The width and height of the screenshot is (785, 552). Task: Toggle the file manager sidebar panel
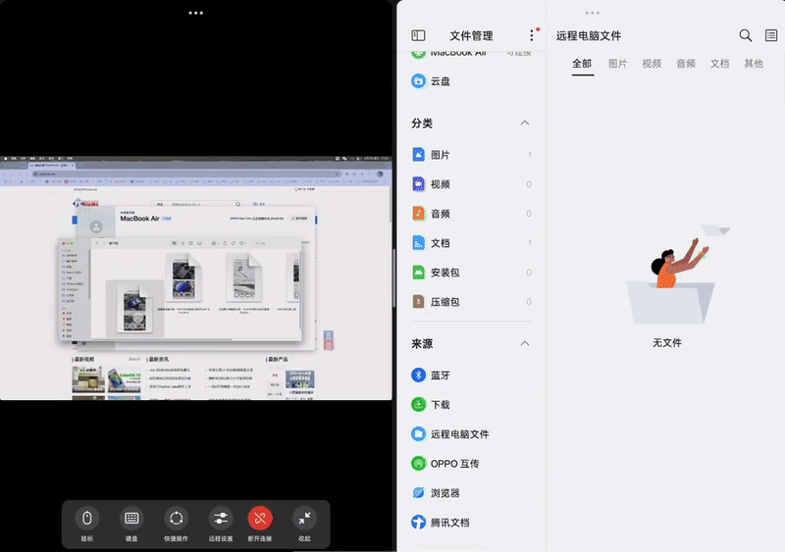[419, 35]
